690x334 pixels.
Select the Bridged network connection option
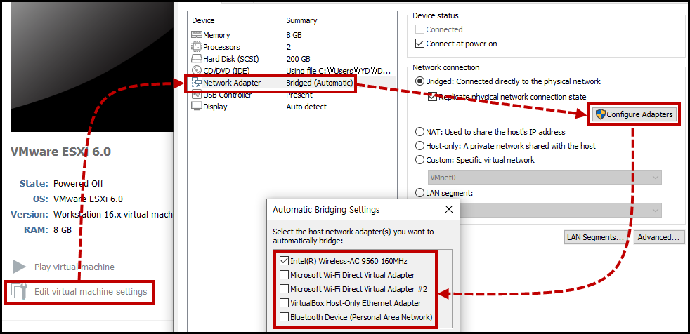(x=419, y=81)
